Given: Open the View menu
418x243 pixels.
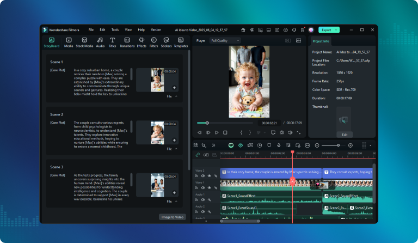Looking at the screenshot, I should pyautogui.click(x=128, y=30).
